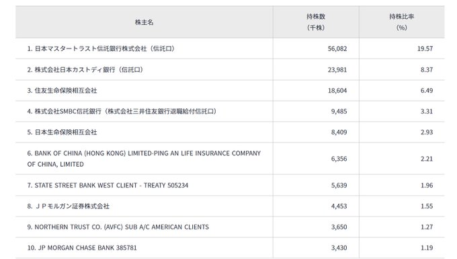Click the 株式会社SMBC信託銀行 shareholder entry
The height and width of the screenshot is (259, 457).
point(122,112)
